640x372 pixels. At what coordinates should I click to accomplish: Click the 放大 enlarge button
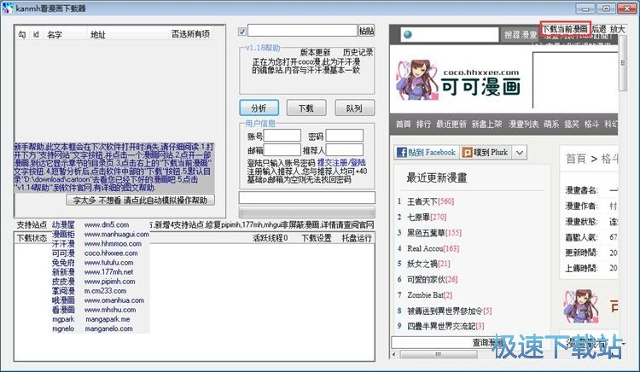[x=617, y=29]
